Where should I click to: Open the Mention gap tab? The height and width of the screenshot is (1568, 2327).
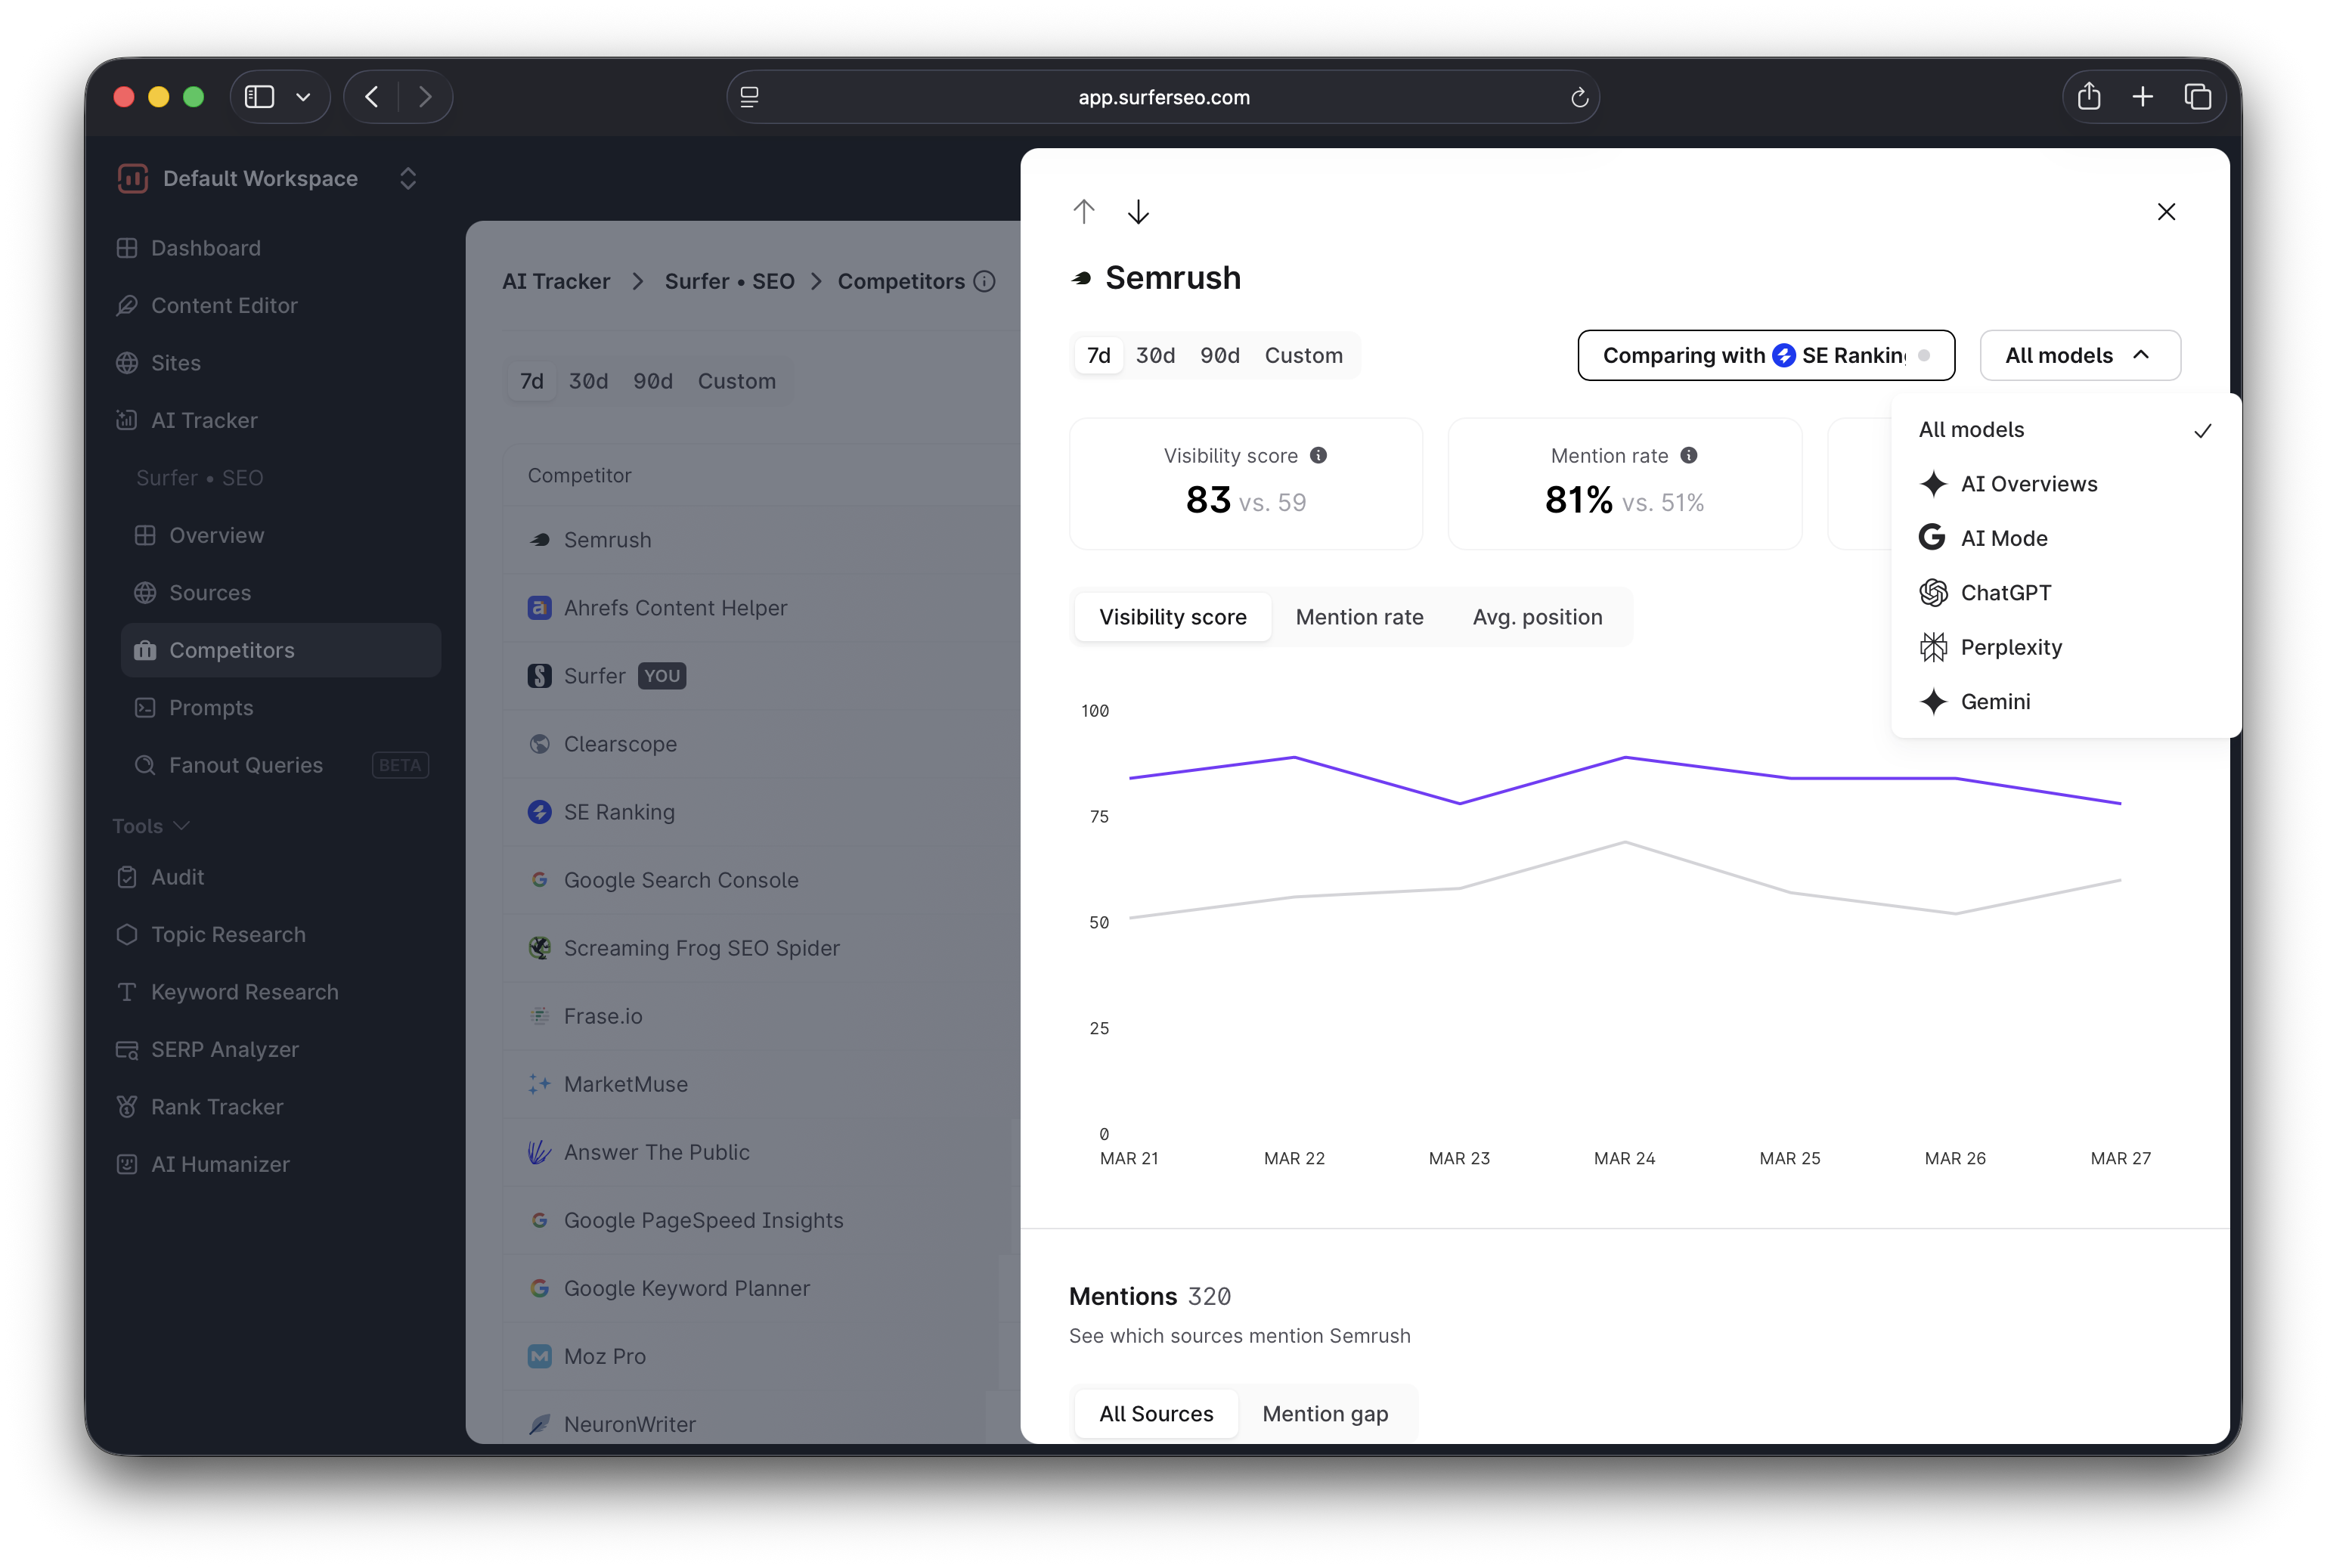coord(1325,1414)
